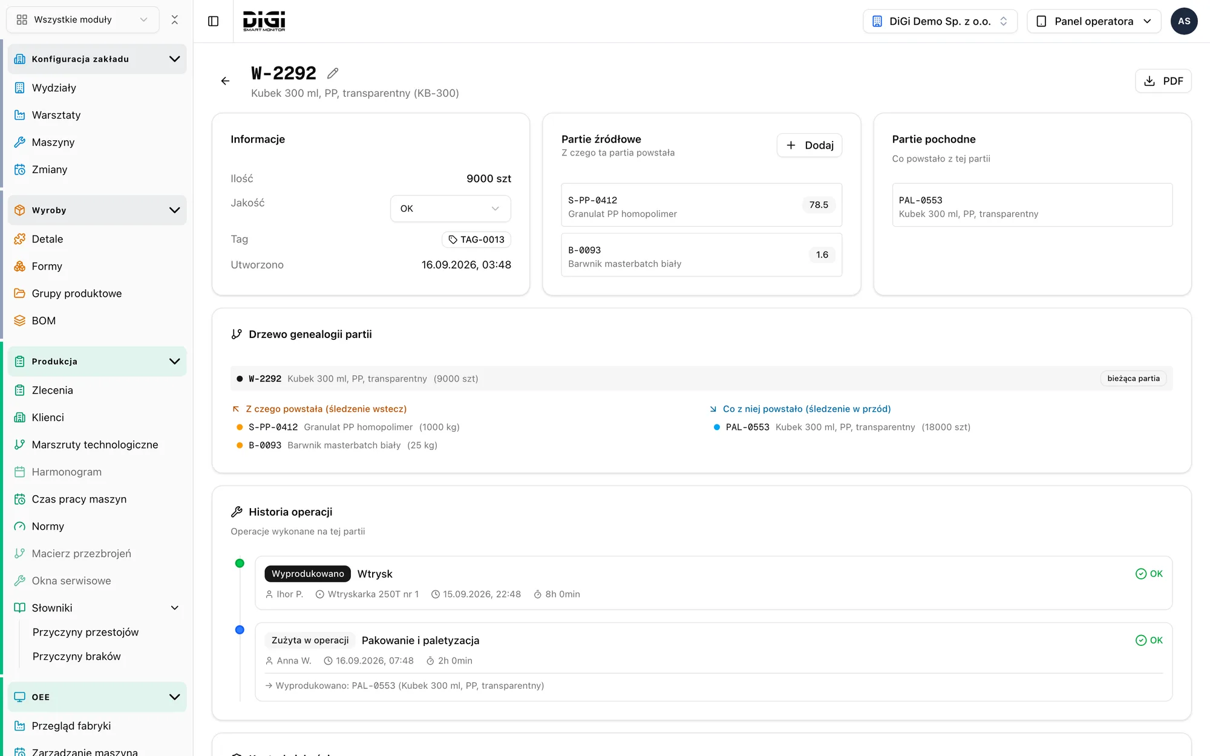Click the Normy gauge icon
Viewport: 1210px width, 756px height.
[20, 526]
